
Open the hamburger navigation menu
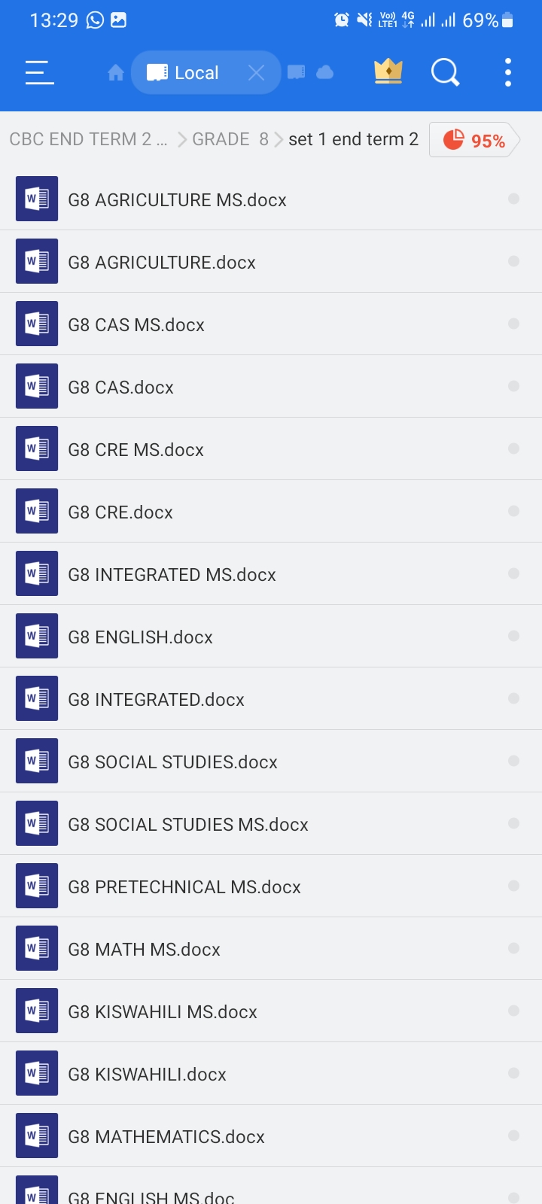point(39,73)
